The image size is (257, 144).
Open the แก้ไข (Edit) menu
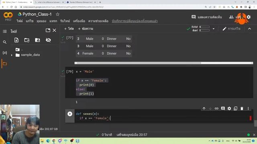[30, 21]
